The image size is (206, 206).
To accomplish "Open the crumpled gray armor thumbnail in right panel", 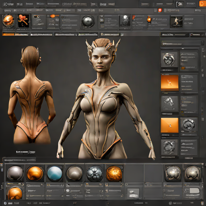I will pyautogui.click(x=169, y=103).
